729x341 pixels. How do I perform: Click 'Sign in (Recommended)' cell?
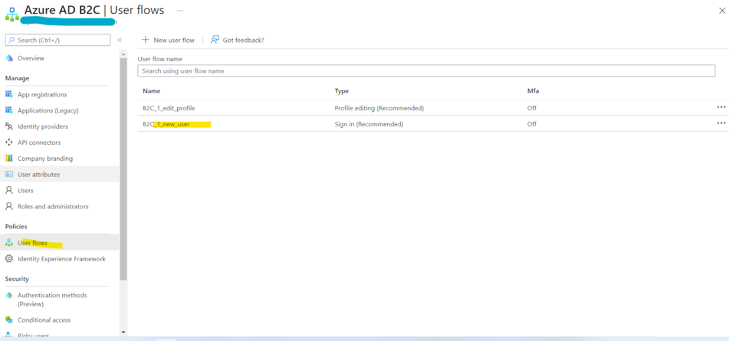(369, 124)
